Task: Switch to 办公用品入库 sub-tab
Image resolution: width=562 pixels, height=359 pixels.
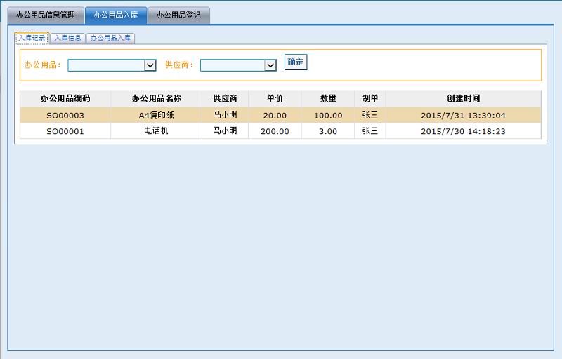Action: point(110,38)
